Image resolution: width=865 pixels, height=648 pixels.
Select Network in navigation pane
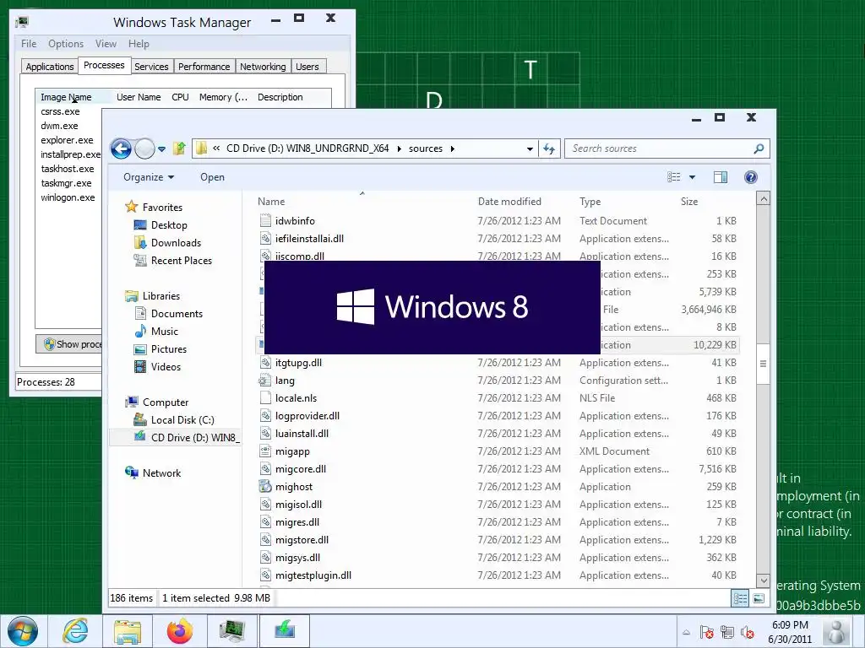tap(161, 472)
